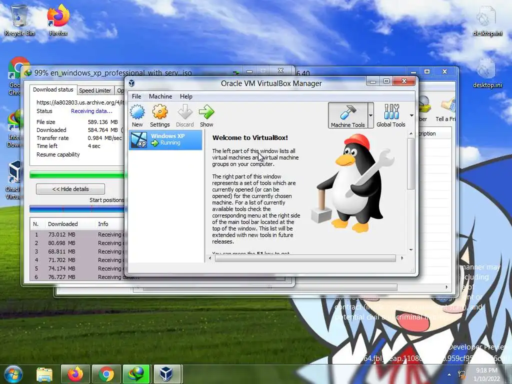Click the green download progress bar
This screenshot has height=384, width=512.
(77, 175)
